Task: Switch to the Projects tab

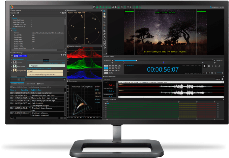Action: pos(40,84)
